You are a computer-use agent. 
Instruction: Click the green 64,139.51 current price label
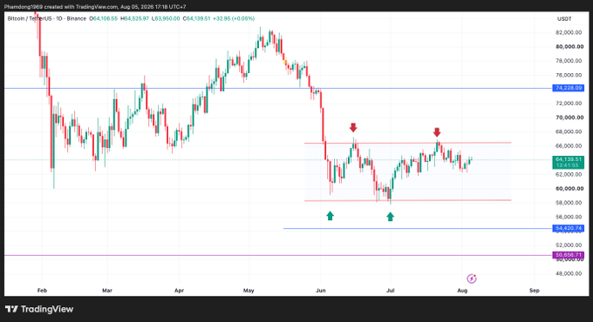[x=568, y=159]
